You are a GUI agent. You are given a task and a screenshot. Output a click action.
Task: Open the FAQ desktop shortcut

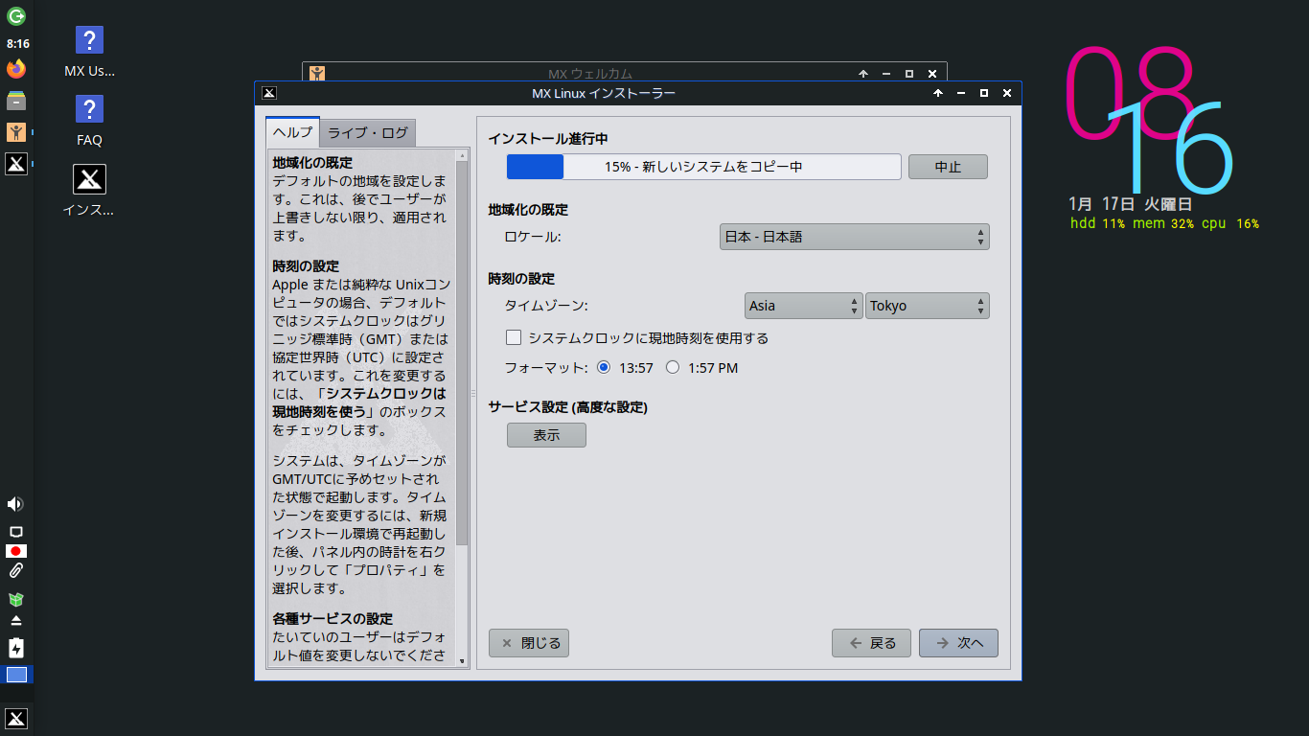tap(89, 122)
